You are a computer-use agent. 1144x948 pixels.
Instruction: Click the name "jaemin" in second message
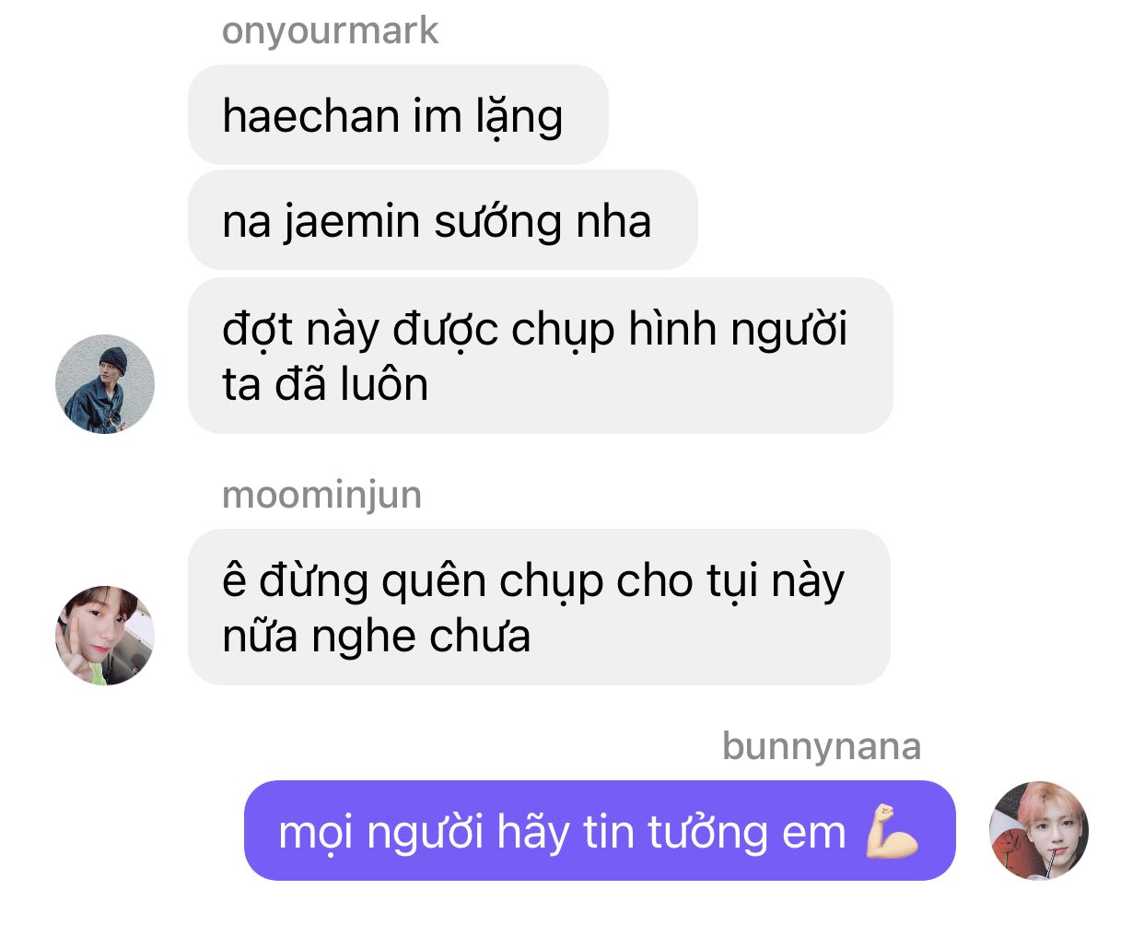[352, 223]
